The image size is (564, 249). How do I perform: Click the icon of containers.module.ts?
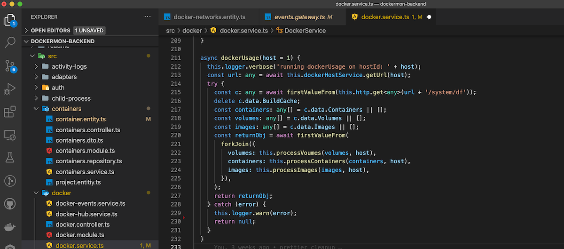coord(49,151)
